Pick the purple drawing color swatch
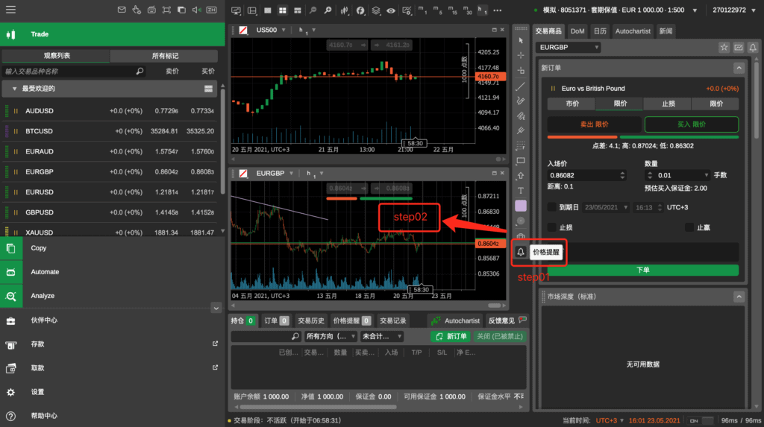This screenshot has height=427, width=764. [x=521, y=206]
